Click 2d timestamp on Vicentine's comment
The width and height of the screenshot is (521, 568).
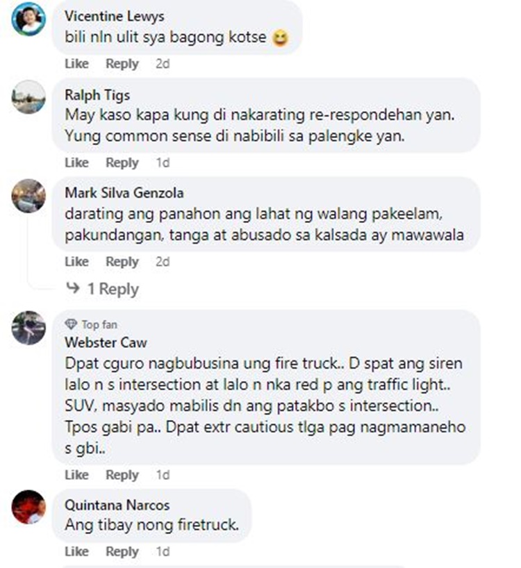tap(163, 64)
